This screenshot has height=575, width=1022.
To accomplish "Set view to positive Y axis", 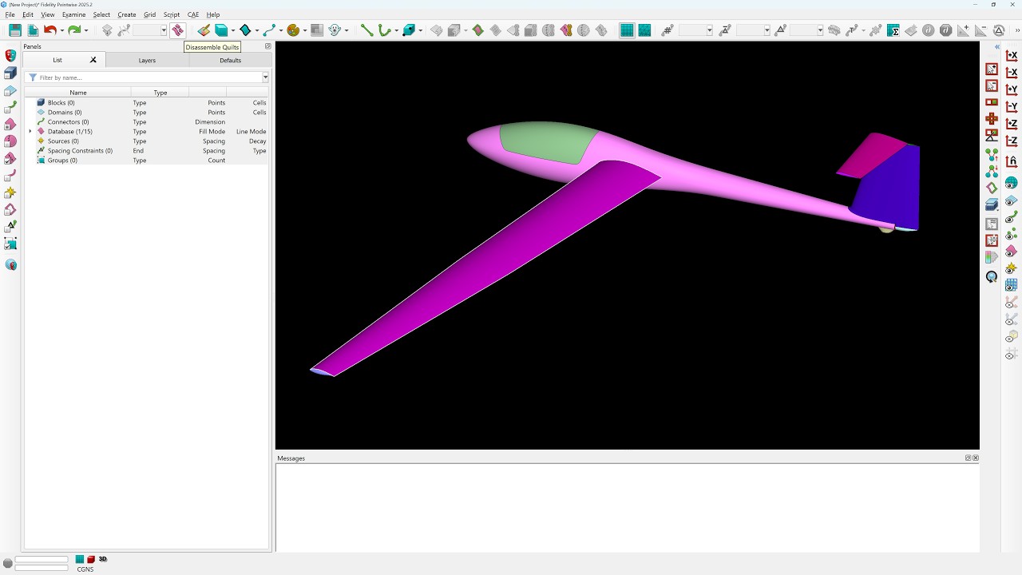I will point(1012,89).
